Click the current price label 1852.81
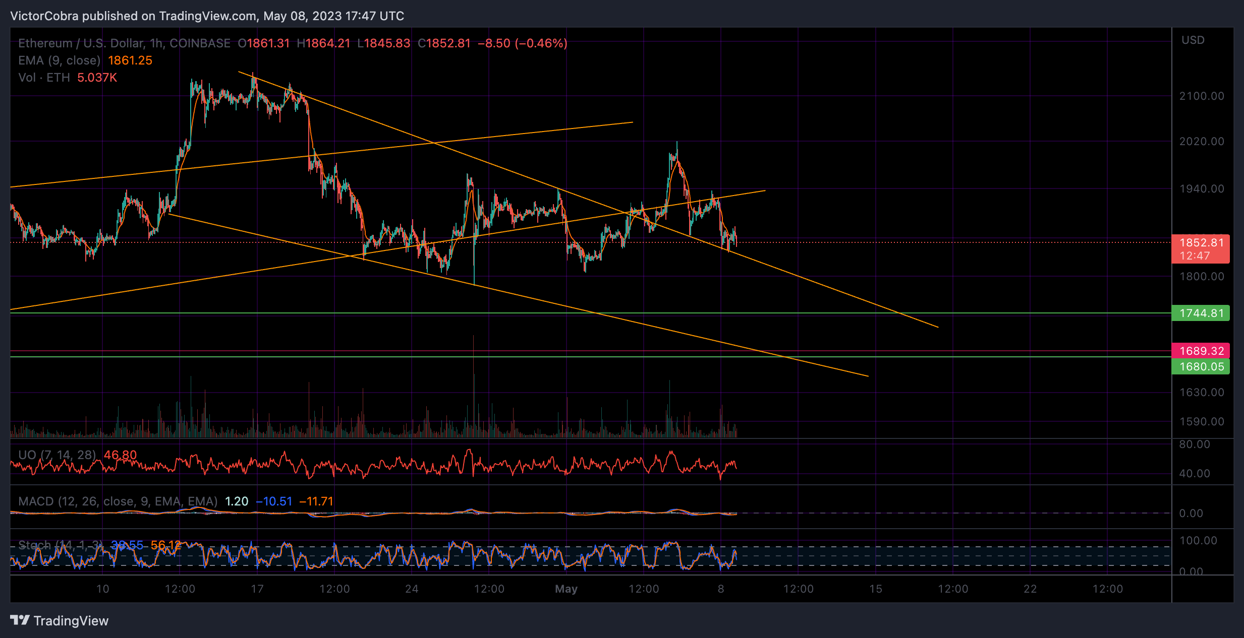1244x638 pixels. [x=1201, y=242]
